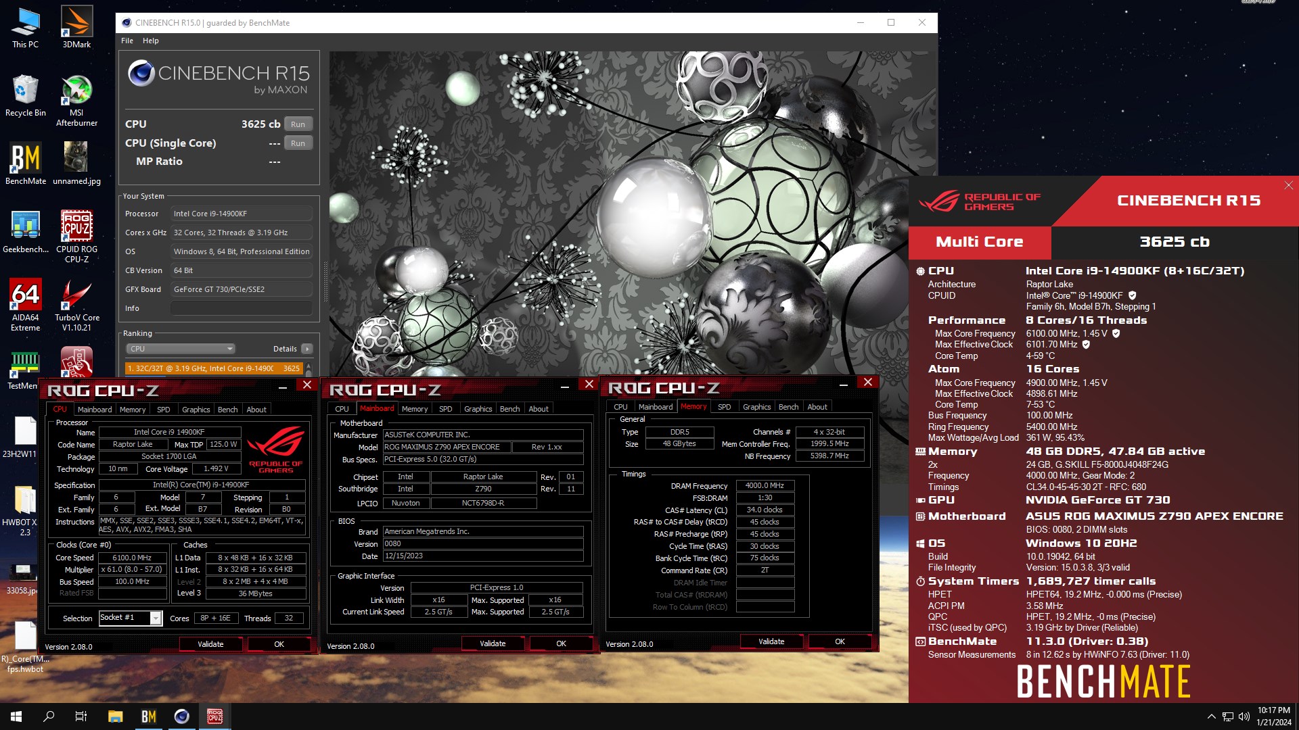Open SPD tab in right CPU-Z window
1299x730 pixels.
pyautogui.click(x=724, y=407)
